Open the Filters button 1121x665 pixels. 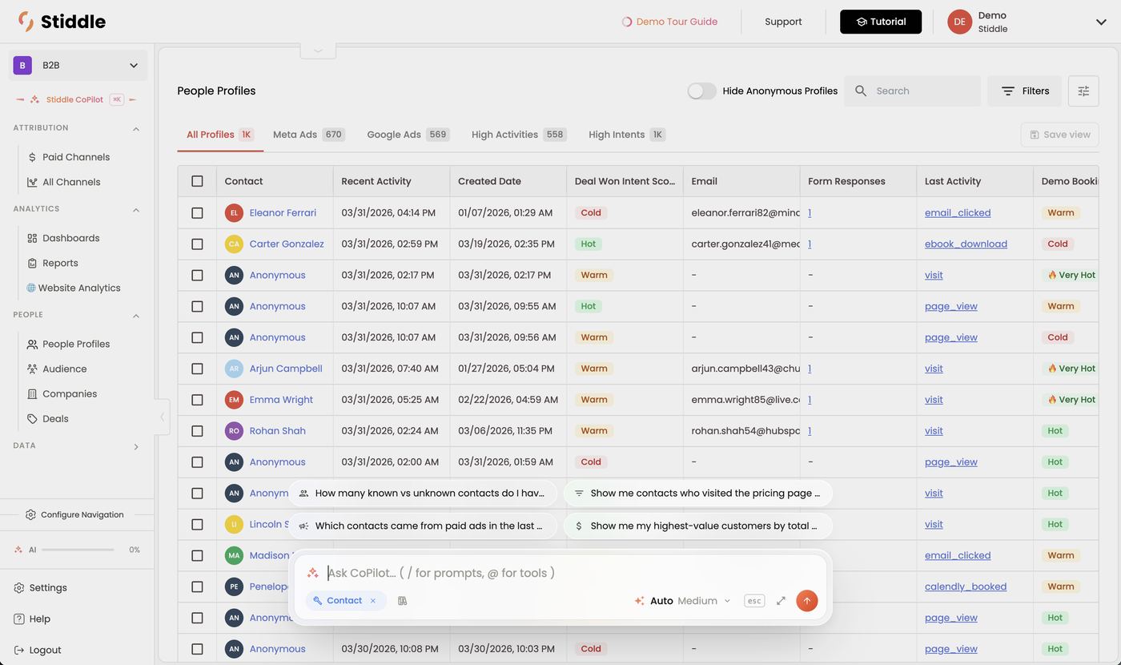coord(1025,91)
